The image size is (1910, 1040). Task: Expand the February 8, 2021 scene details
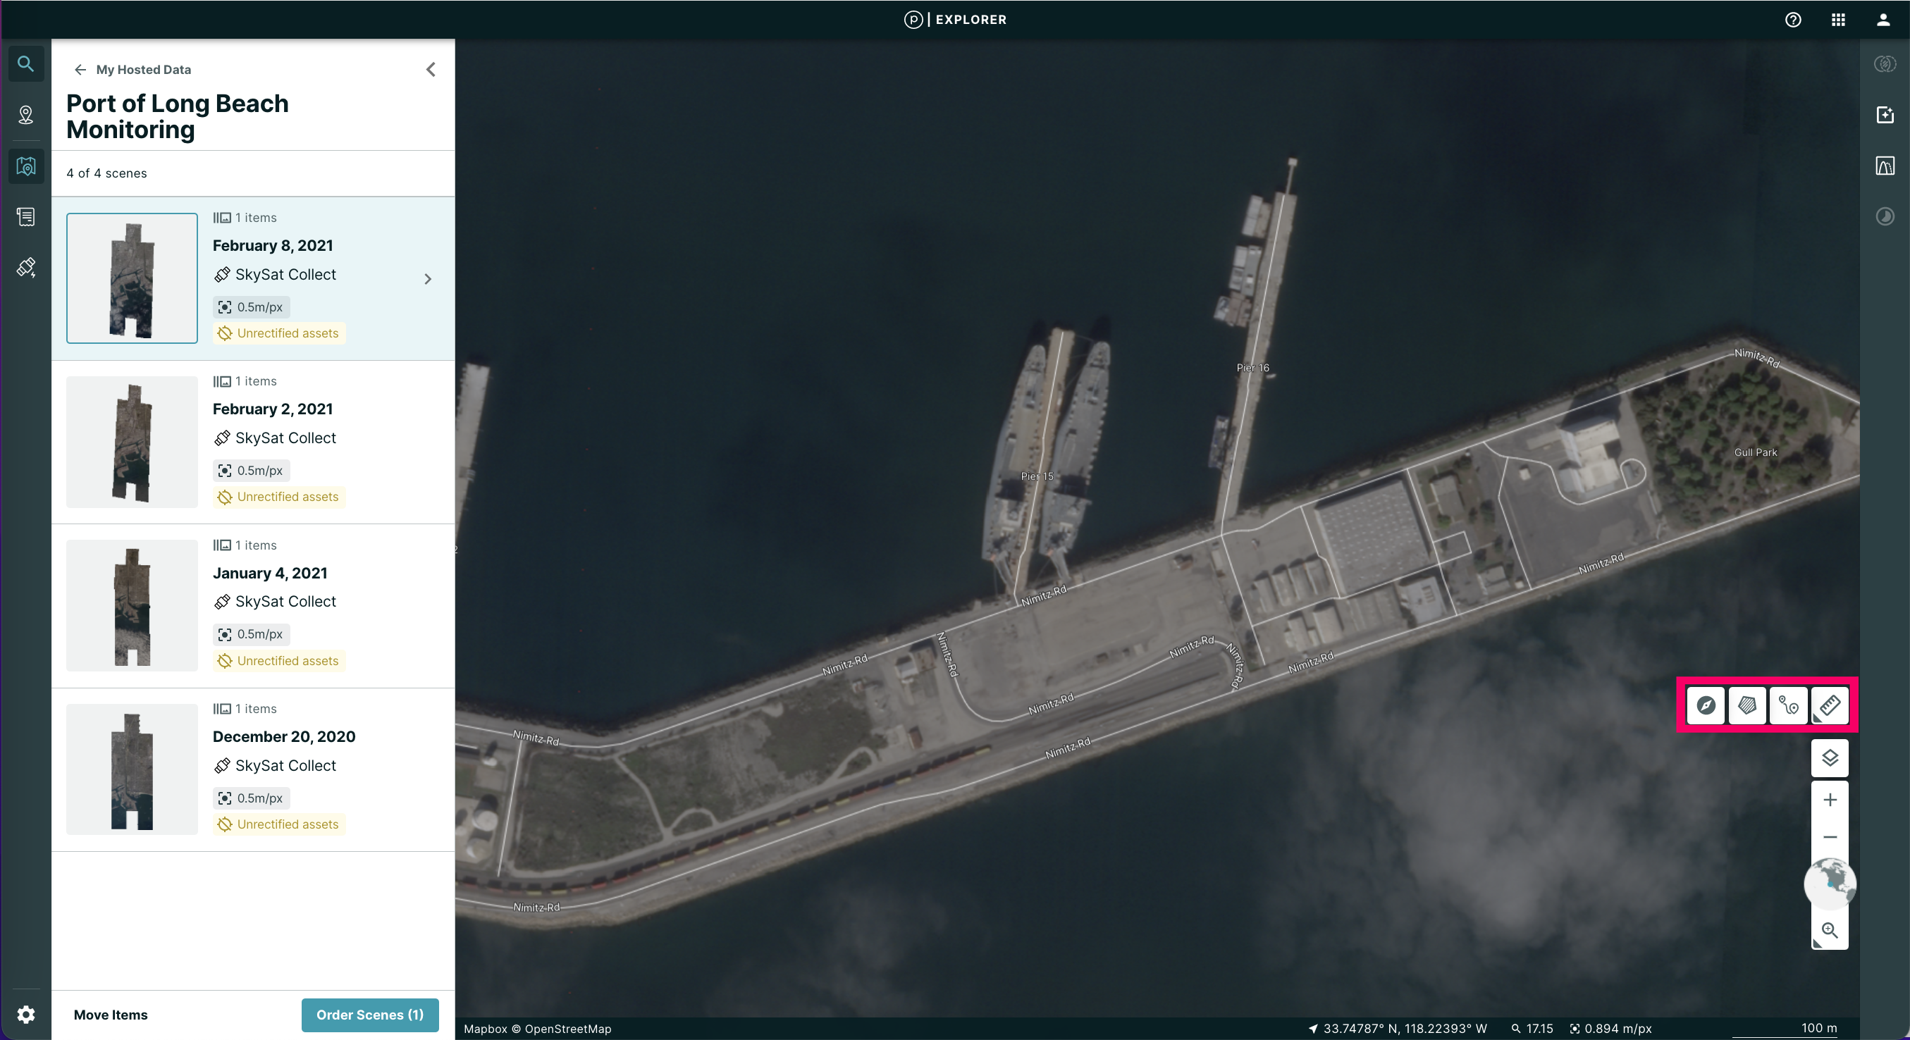pos(428,280)
